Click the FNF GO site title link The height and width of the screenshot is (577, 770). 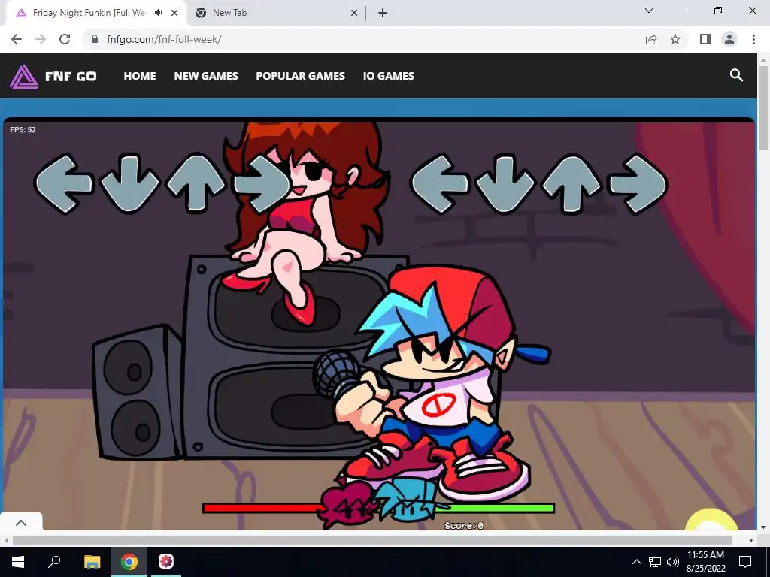71,76
